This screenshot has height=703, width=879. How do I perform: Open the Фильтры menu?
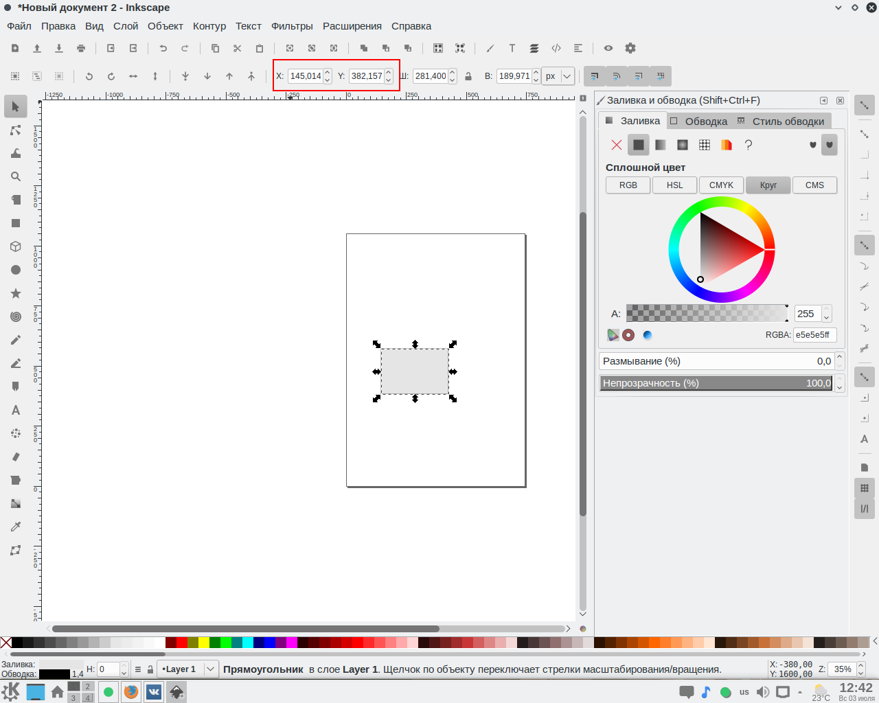point(292,26)
